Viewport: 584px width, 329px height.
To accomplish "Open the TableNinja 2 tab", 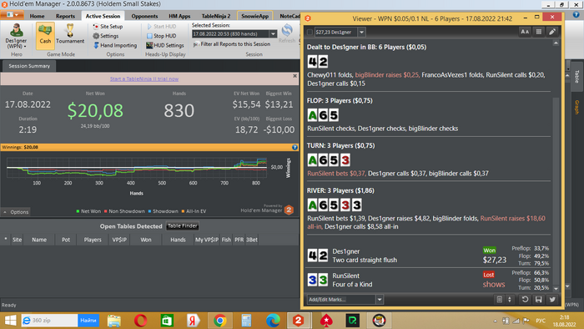I will click(x=216, y=16).
